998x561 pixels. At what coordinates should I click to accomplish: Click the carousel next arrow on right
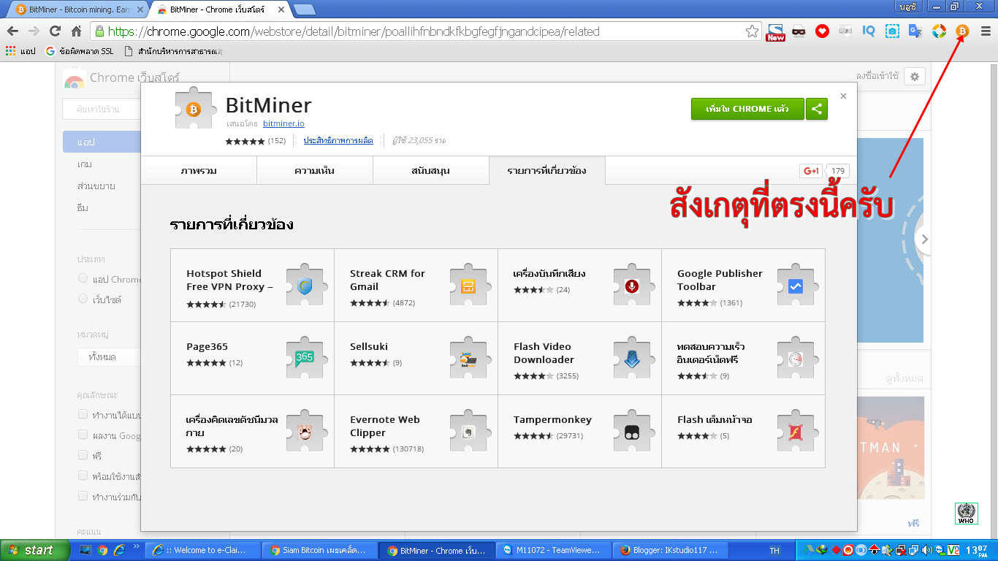coord(924,239)
